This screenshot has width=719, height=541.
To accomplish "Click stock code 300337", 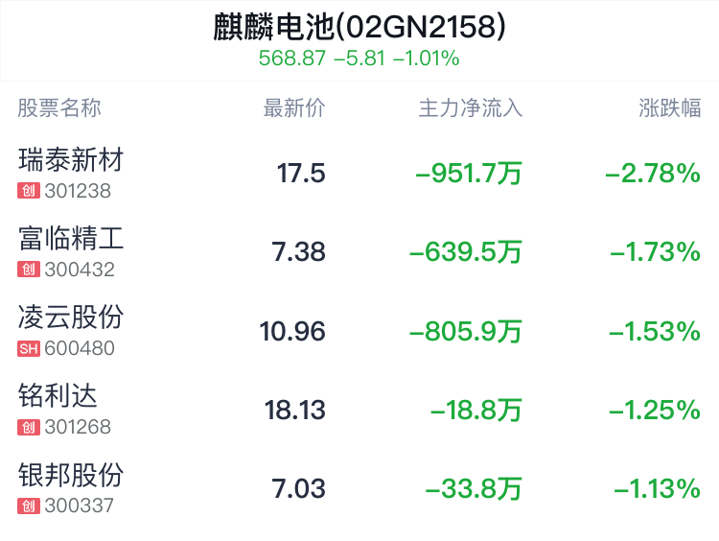I will tap(79, 506).
